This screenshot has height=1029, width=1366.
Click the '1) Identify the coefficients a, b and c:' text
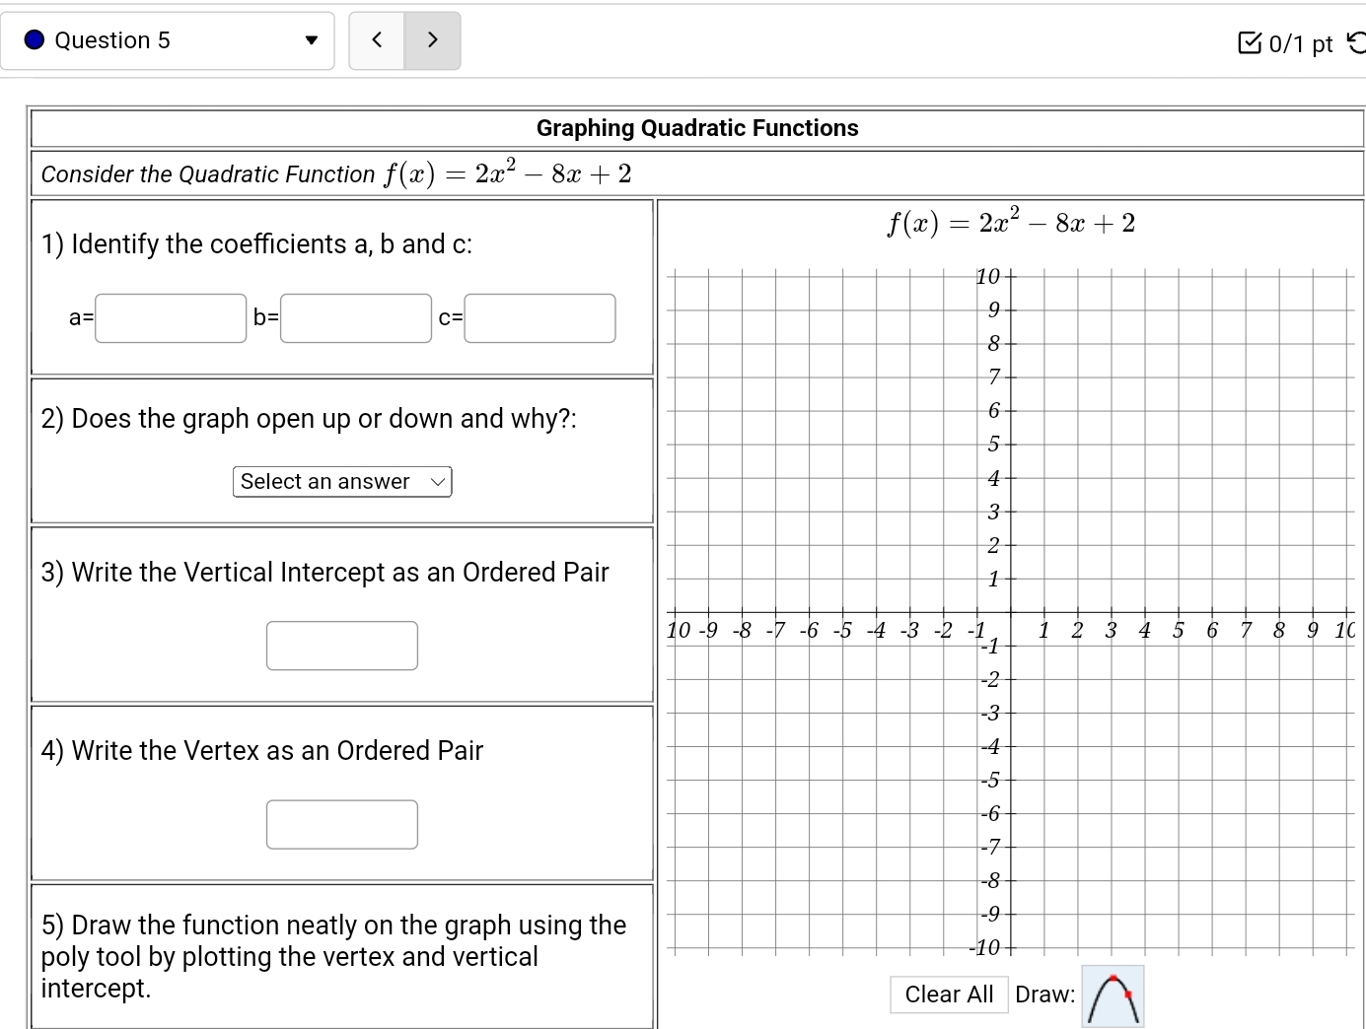click(x=256, y=244)
